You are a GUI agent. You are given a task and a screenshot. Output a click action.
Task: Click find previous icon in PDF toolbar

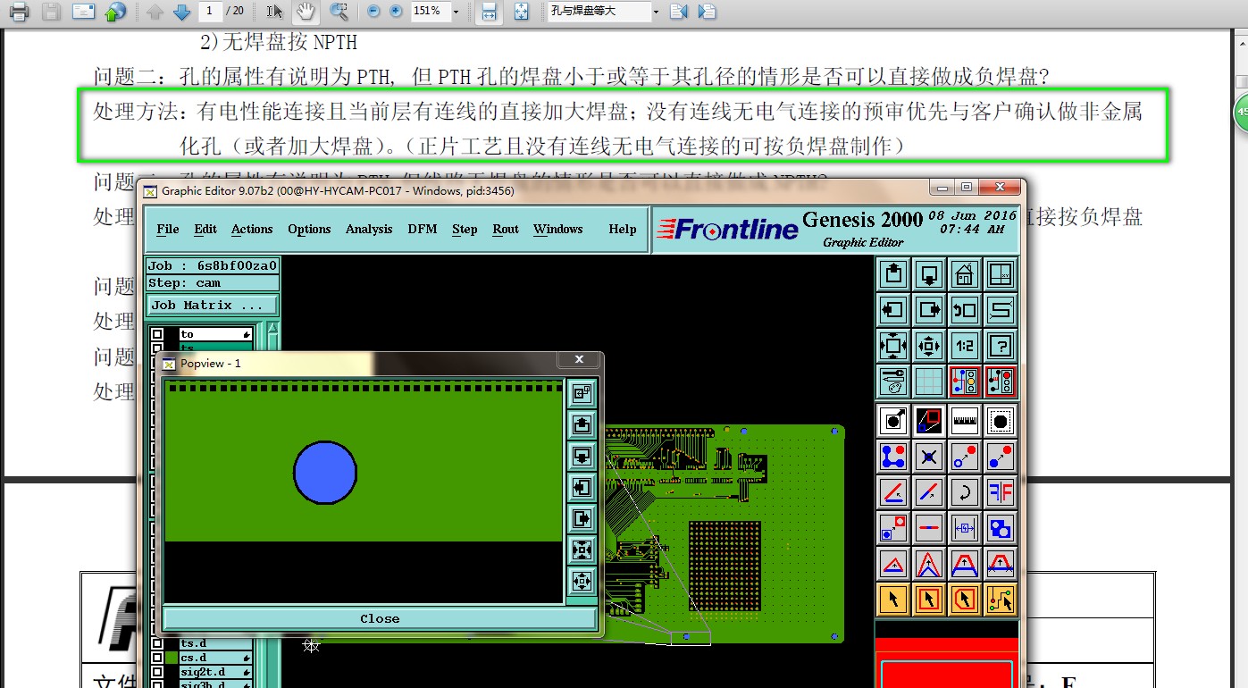tap(678, 12)
